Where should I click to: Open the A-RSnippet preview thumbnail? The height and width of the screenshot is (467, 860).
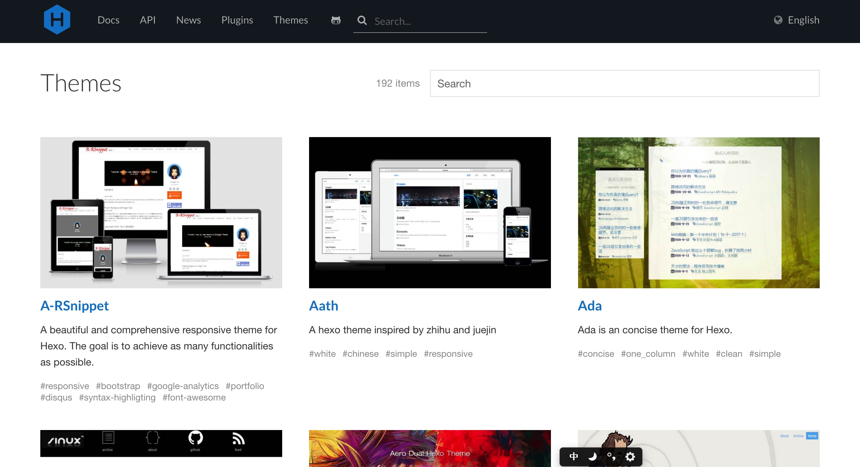[x=161, y=213]
